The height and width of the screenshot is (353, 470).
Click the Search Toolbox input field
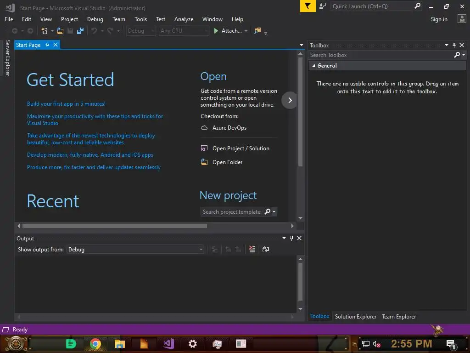click(380, 55)
